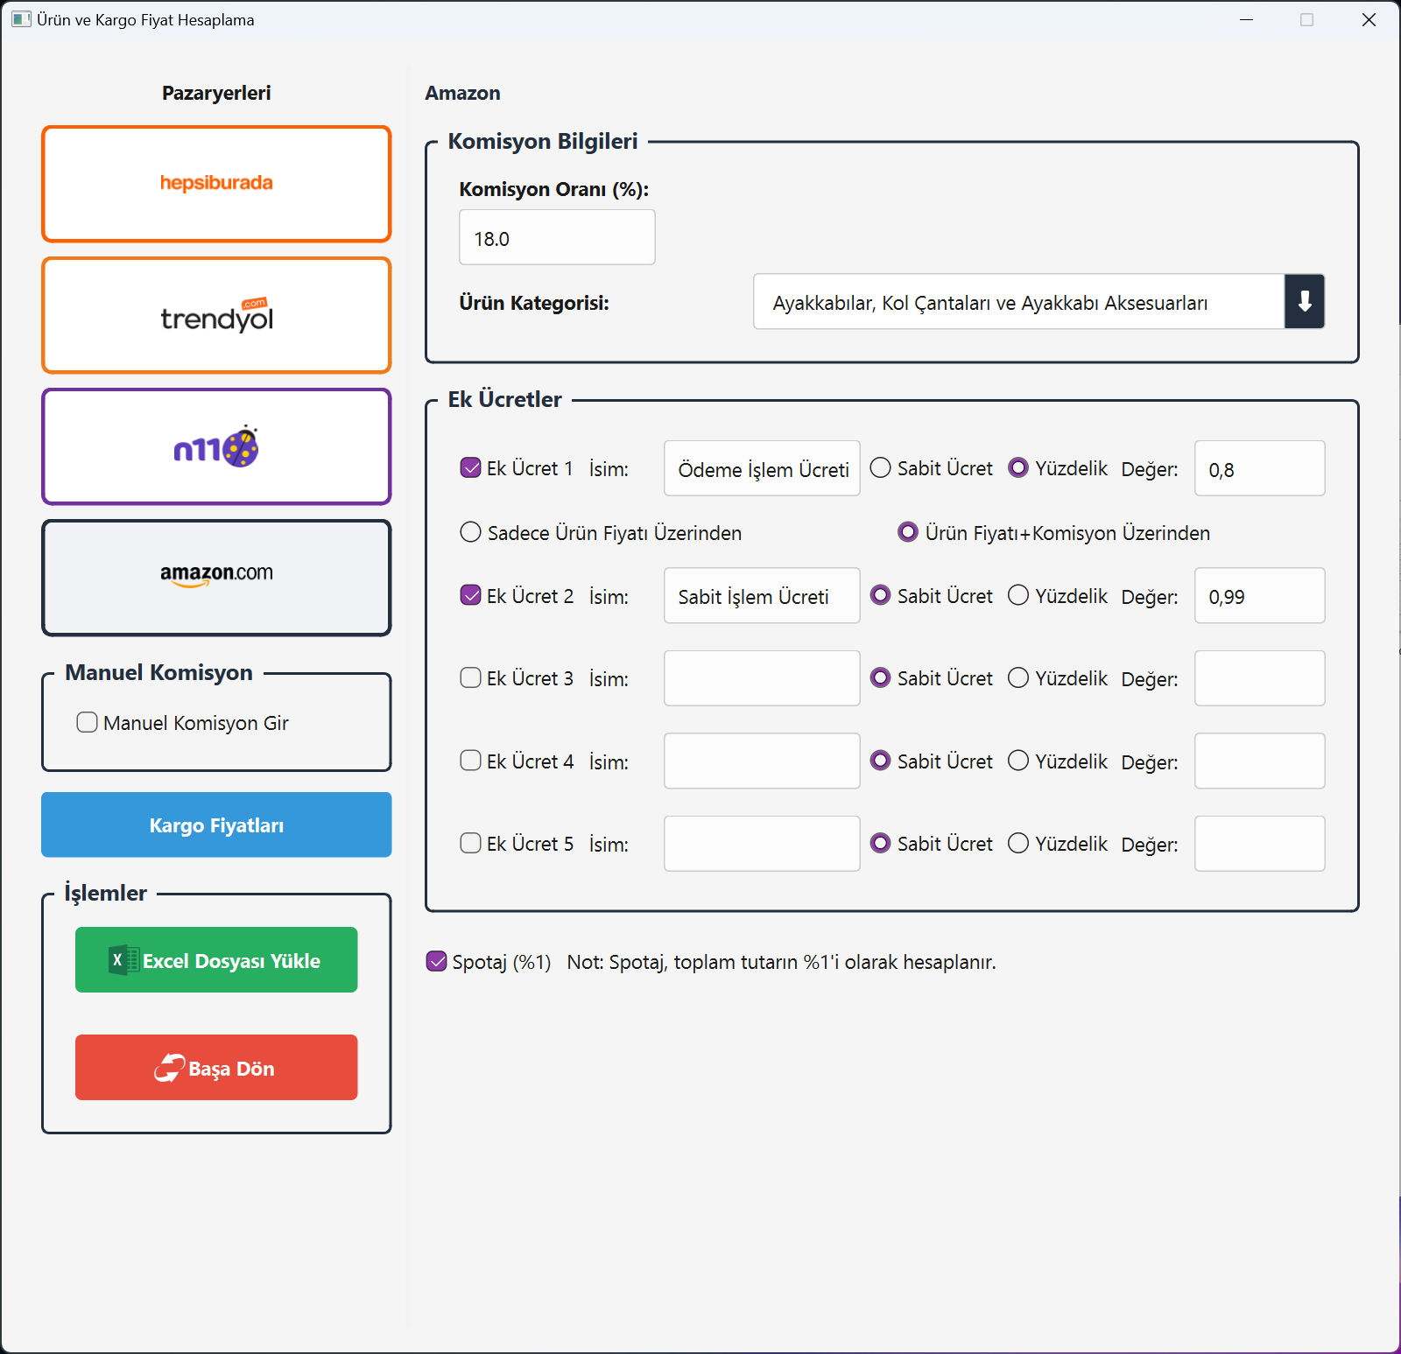The height and width of the screenshot is (1354, 1401).
Task: Click the Ek Ücretler group title
Action: [x=505, y=399]
